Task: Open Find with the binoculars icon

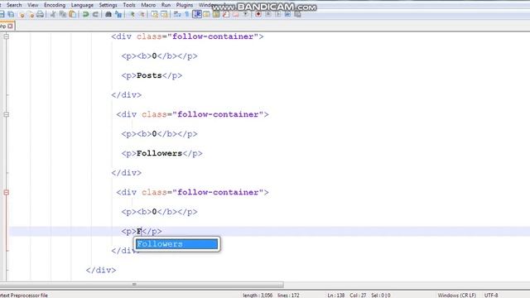Action: click(x=108, y=14)
